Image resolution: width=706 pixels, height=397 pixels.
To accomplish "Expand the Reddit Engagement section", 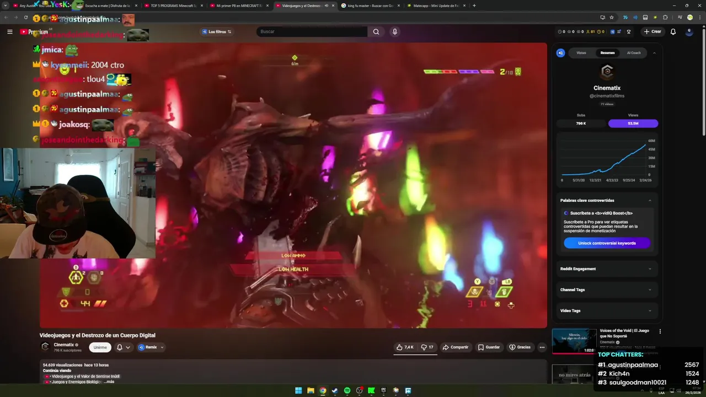I will pos(607,269).
